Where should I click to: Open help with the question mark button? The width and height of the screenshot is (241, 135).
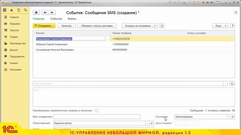point(233,26)
